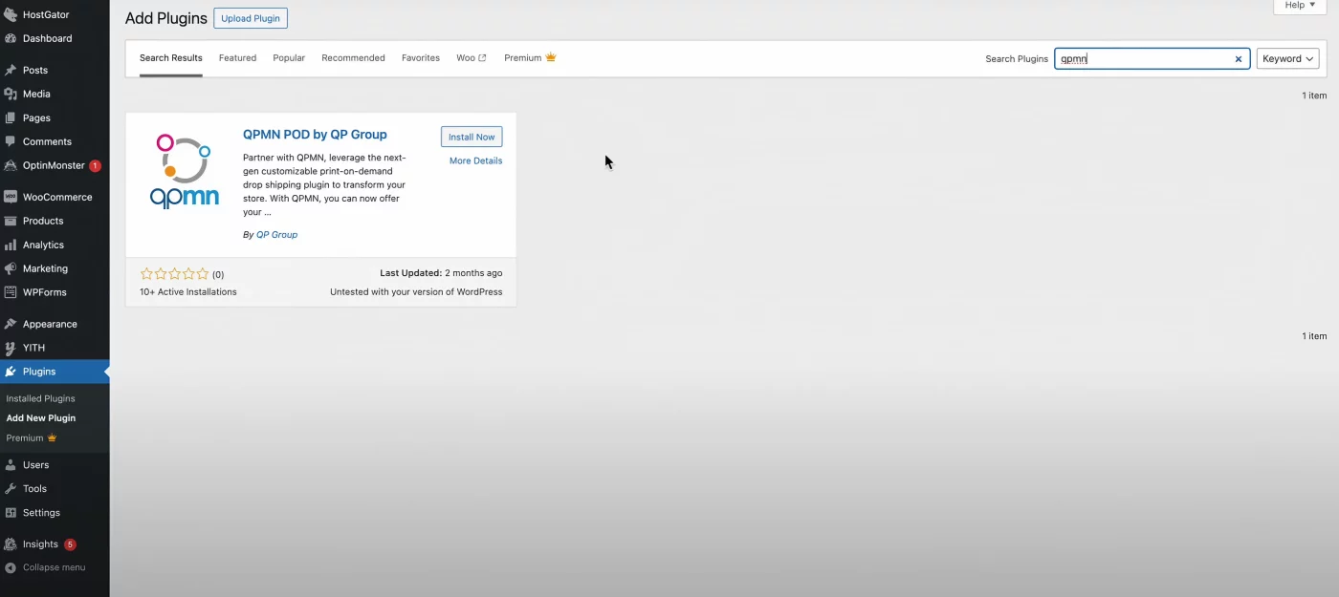Image resolution: width=1339 pixels, height=597 pixels.
Task: Open the Appearance menu label
Action: [x=50, y=324]
